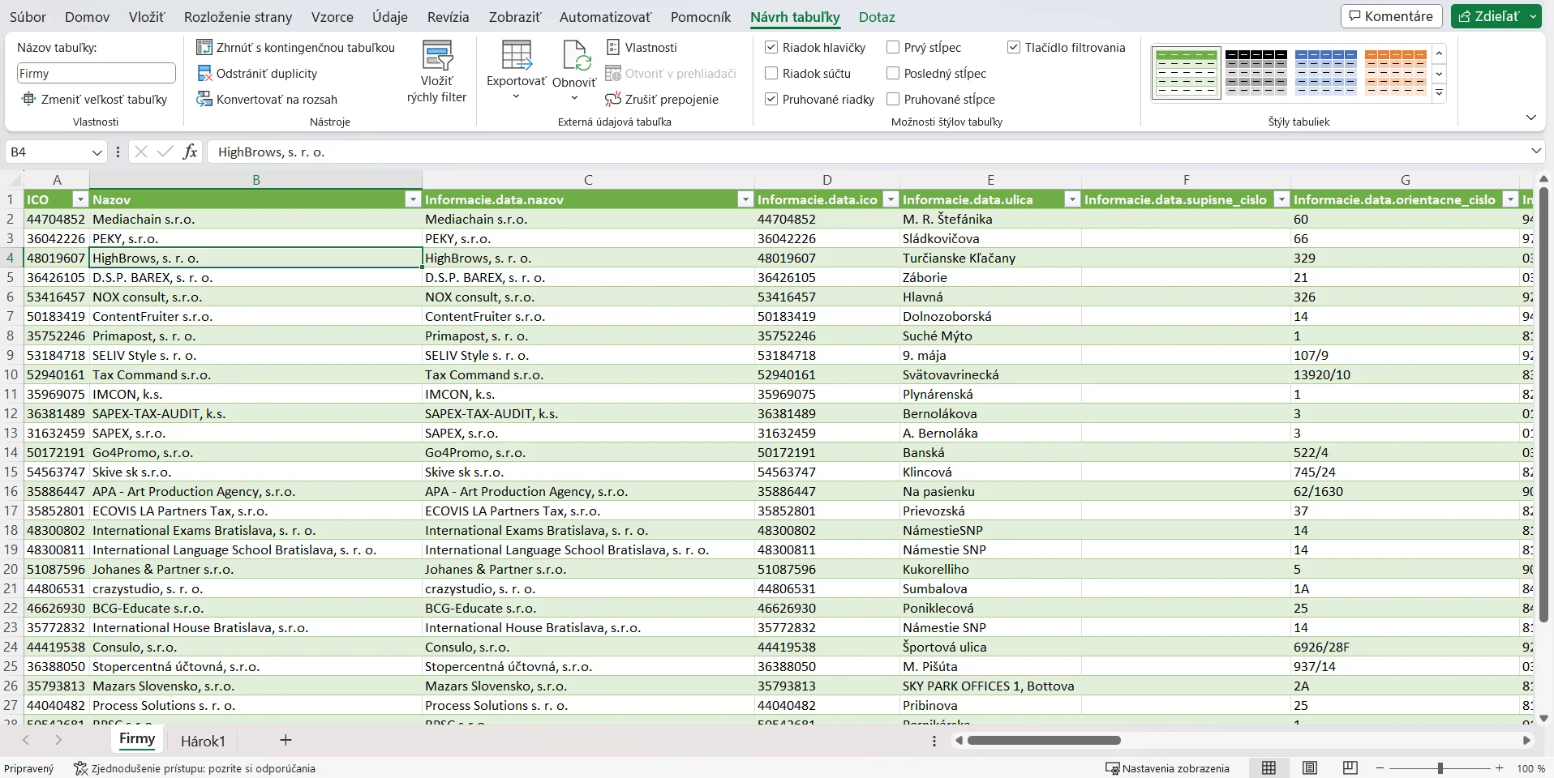Image resolution: width=1554 pixels, height=778 pixels.
Task: Switch to Normal view icon
Action: pyautogui.click(x=1269, y=768)
